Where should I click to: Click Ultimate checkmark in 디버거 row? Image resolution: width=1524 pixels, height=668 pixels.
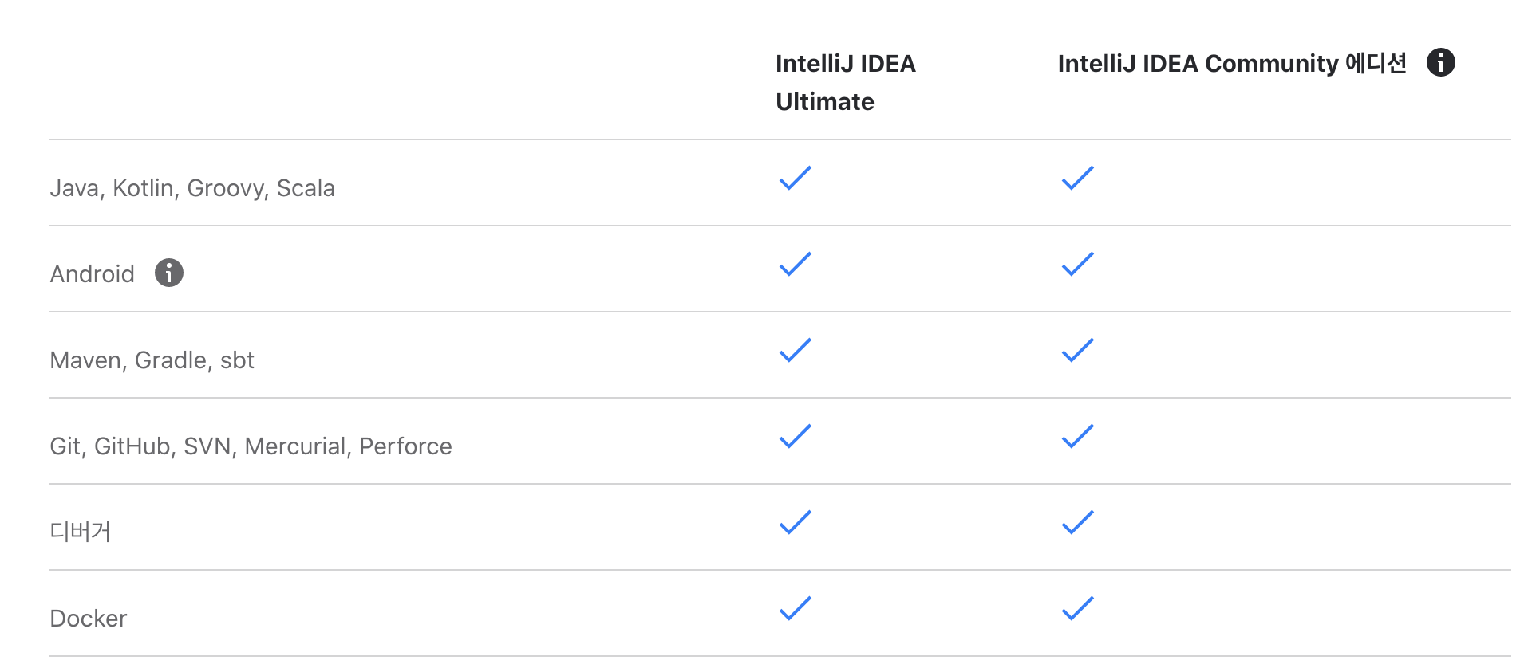pos(795,522)
